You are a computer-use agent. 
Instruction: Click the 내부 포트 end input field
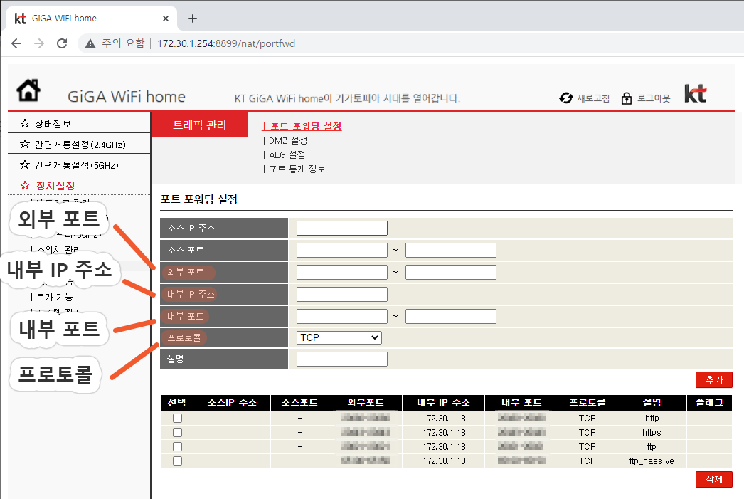click(451, 316)
